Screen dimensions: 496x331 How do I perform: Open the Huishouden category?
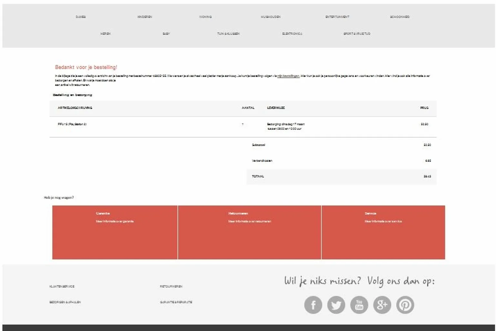pyautogui.click(x=271, y=17)
